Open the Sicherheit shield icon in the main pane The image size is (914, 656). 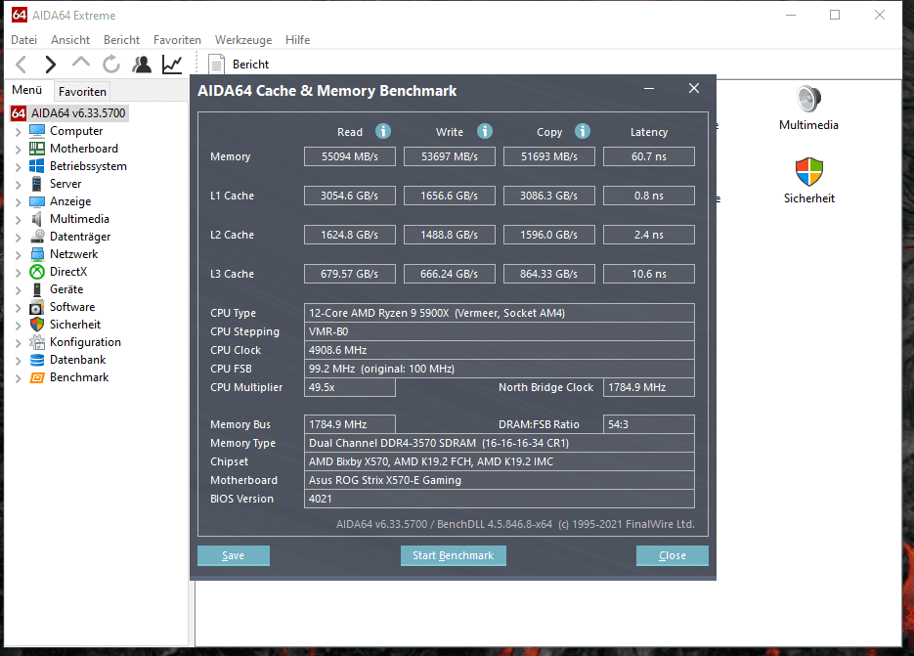(809, 172)
